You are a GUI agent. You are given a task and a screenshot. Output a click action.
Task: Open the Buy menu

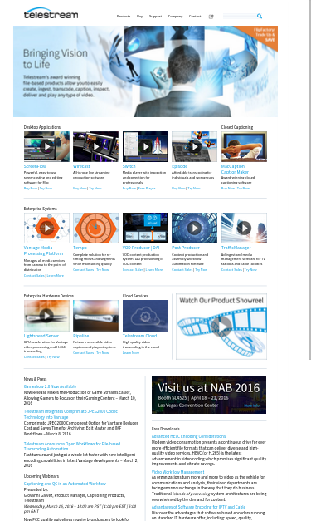coord(139,17)
